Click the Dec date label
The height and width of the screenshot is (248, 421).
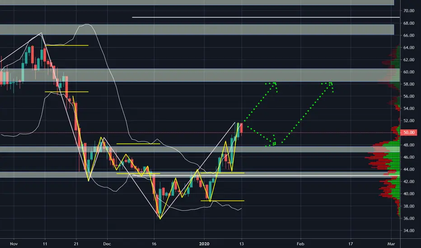(107, 243)
